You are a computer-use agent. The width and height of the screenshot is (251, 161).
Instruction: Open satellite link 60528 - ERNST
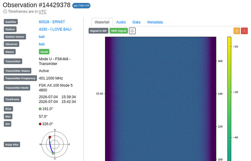[x=52, y=22]
